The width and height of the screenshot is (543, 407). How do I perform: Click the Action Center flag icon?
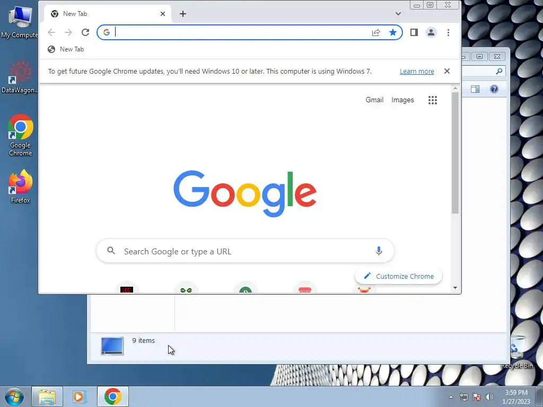pos(477,397)
